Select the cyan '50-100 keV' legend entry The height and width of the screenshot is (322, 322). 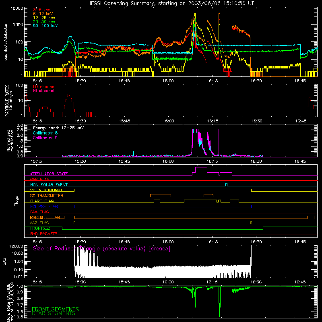(45, 26)
